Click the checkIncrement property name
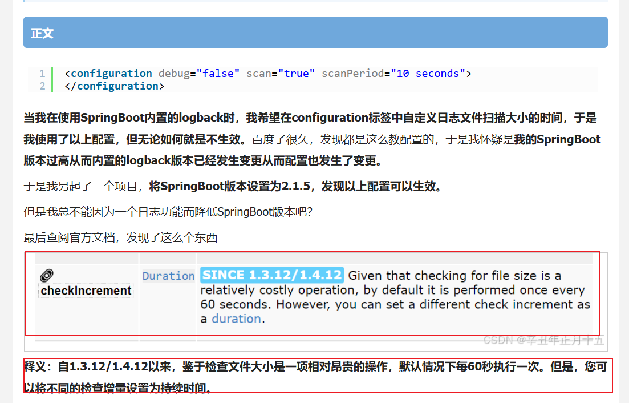The image size is (629, 403). point(86,291)
